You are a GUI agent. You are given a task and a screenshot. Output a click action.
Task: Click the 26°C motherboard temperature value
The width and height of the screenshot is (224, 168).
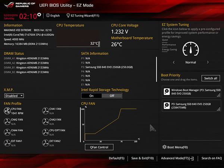click(116, 44)
